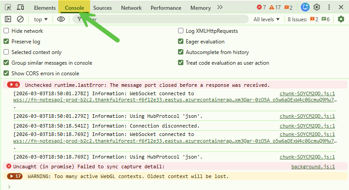Open the top JavaScript context dropdown
349x190 pixels.
41,19
